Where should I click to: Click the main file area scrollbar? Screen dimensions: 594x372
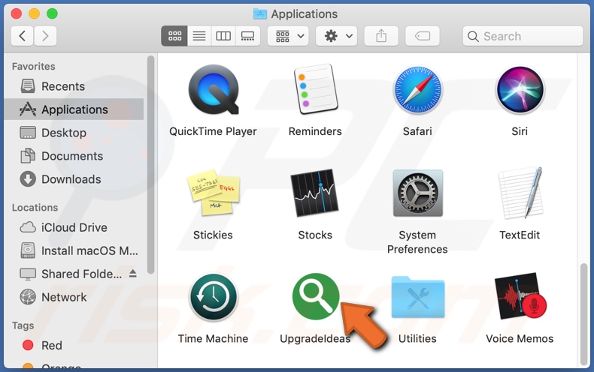tap(583, 314)
